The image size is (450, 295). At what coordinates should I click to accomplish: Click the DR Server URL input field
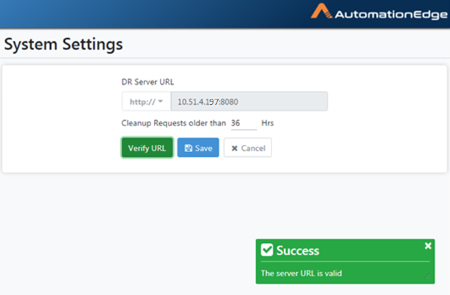click(249, 101)
